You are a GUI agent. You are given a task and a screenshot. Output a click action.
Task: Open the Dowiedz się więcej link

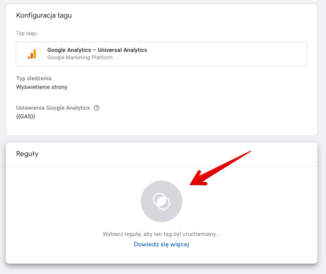coord(162,244)
